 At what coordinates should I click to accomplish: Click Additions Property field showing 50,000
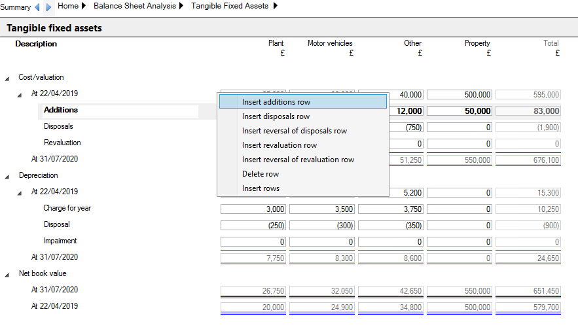(x=460, y=111)
